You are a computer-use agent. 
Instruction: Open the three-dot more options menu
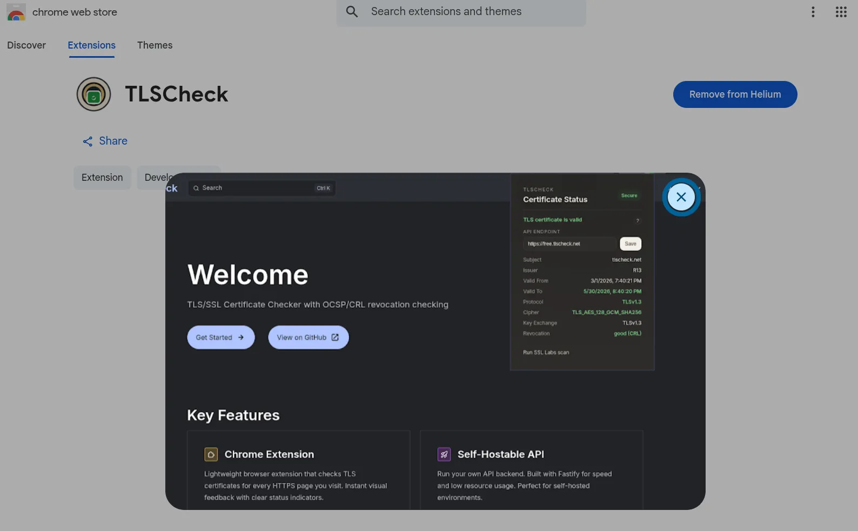(x=813, y=12)
